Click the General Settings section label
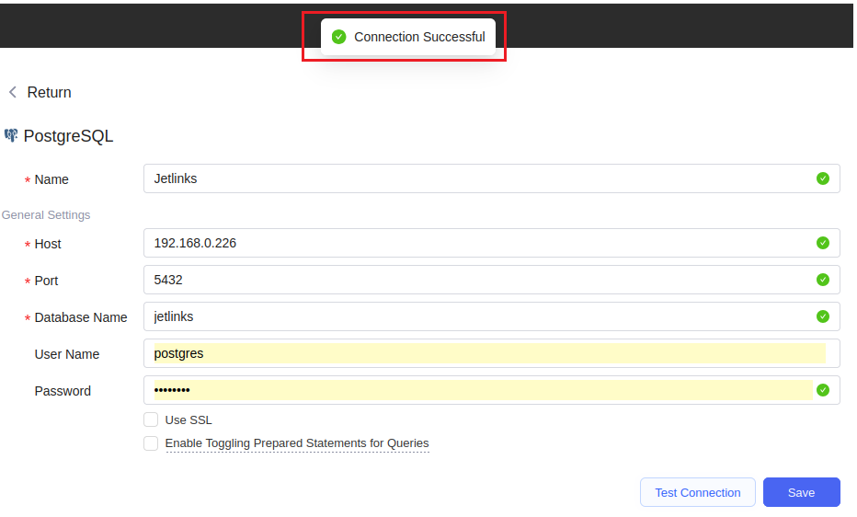Image resolution: width=857 pixels, height=517 pixels. click(x=46, y=215)
